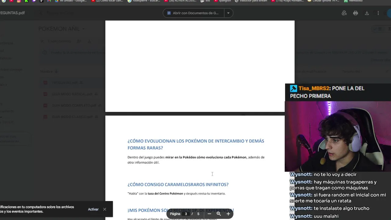This screenshot has height=220, width=391.
Task: Zoom in the PDF page
Action: tap(228, 214)
